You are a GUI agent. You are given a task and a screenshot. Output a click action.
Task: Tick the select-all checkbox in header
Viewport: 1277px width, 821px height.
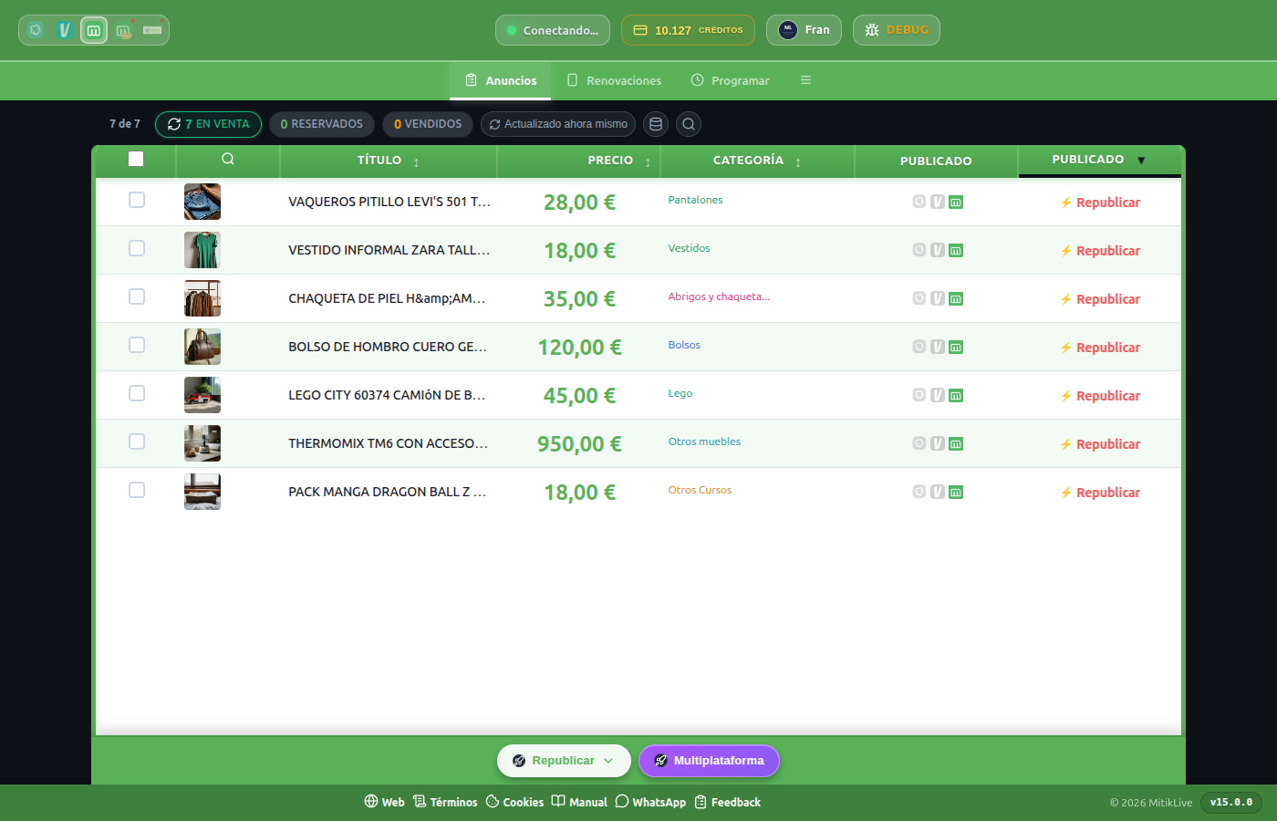136,159
